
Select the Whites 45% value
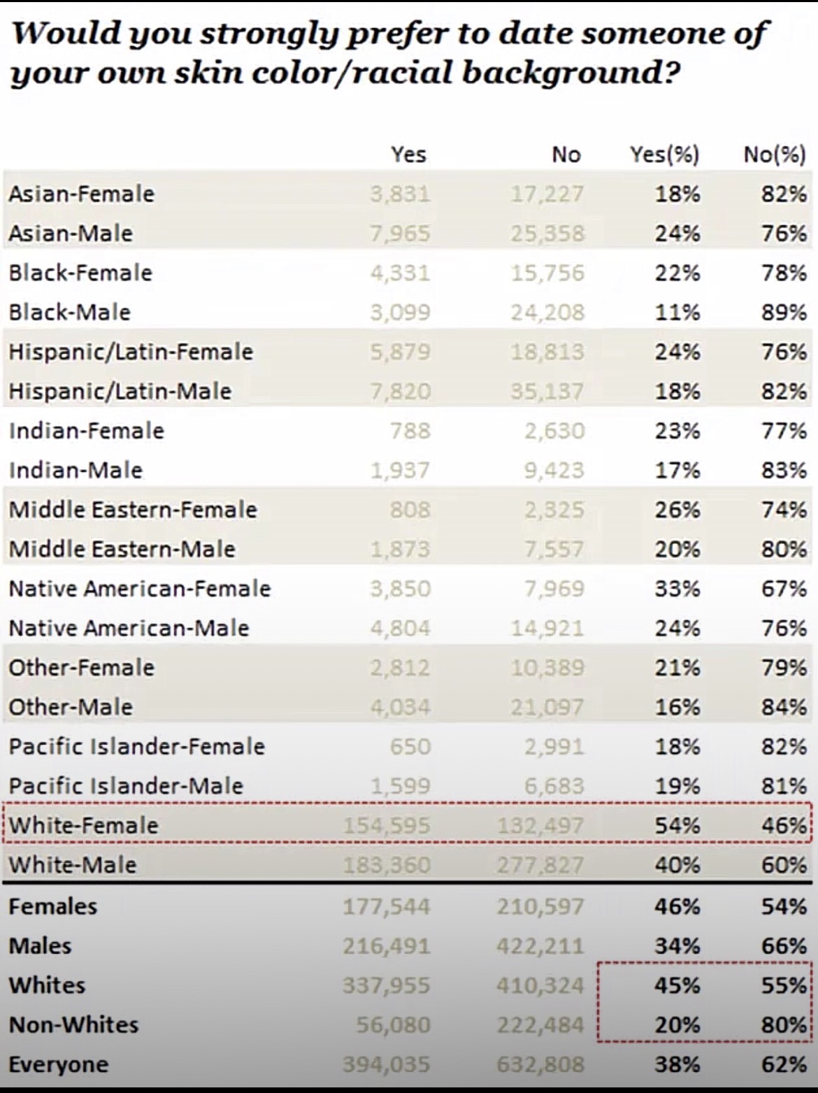[x=677, y=986]
